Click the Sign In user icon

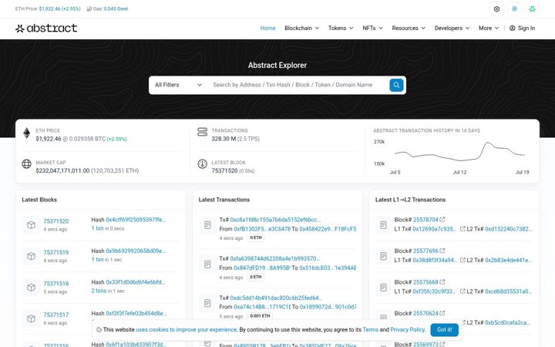[512, 28]
